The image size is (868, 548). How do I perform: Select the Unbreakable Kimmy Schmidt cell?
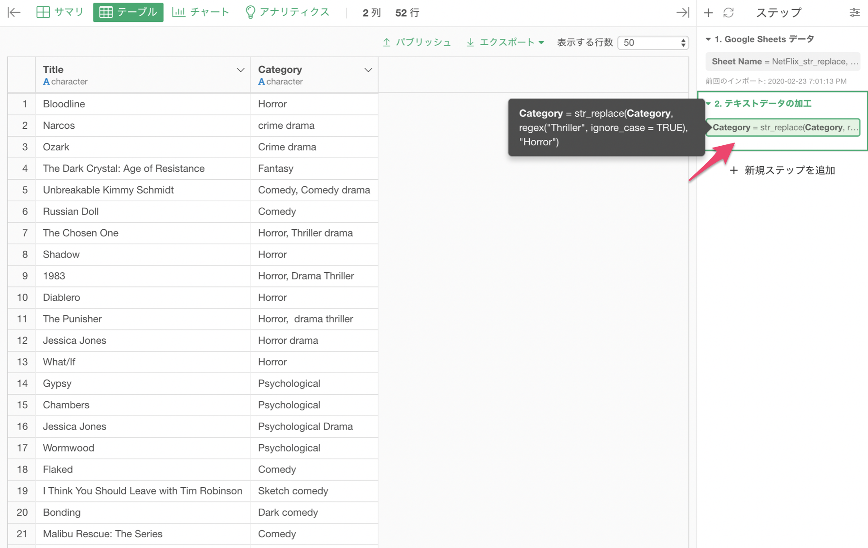143,190
